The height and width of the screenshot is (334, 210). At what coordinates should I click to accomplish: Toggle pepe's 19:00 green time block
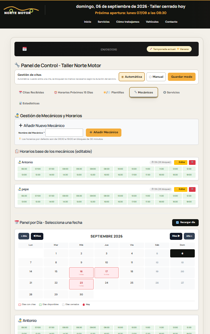pyautogui.click(x=189, y=202)
